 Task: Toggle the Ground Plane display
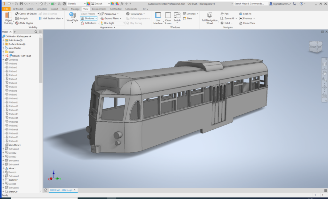coord(111,19)
